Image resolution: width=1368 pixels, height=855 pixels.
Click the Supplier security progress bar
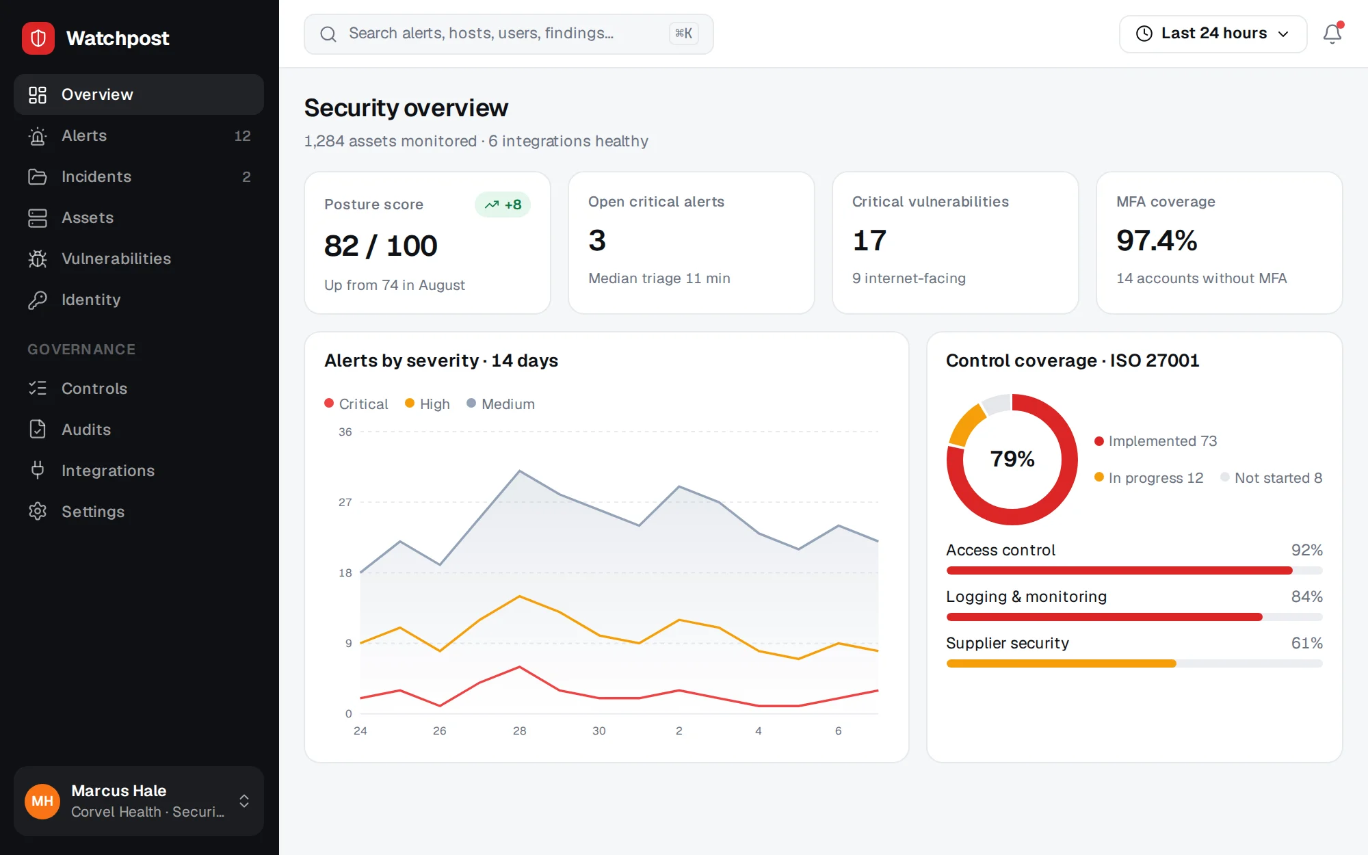[x=1135, y=663]
